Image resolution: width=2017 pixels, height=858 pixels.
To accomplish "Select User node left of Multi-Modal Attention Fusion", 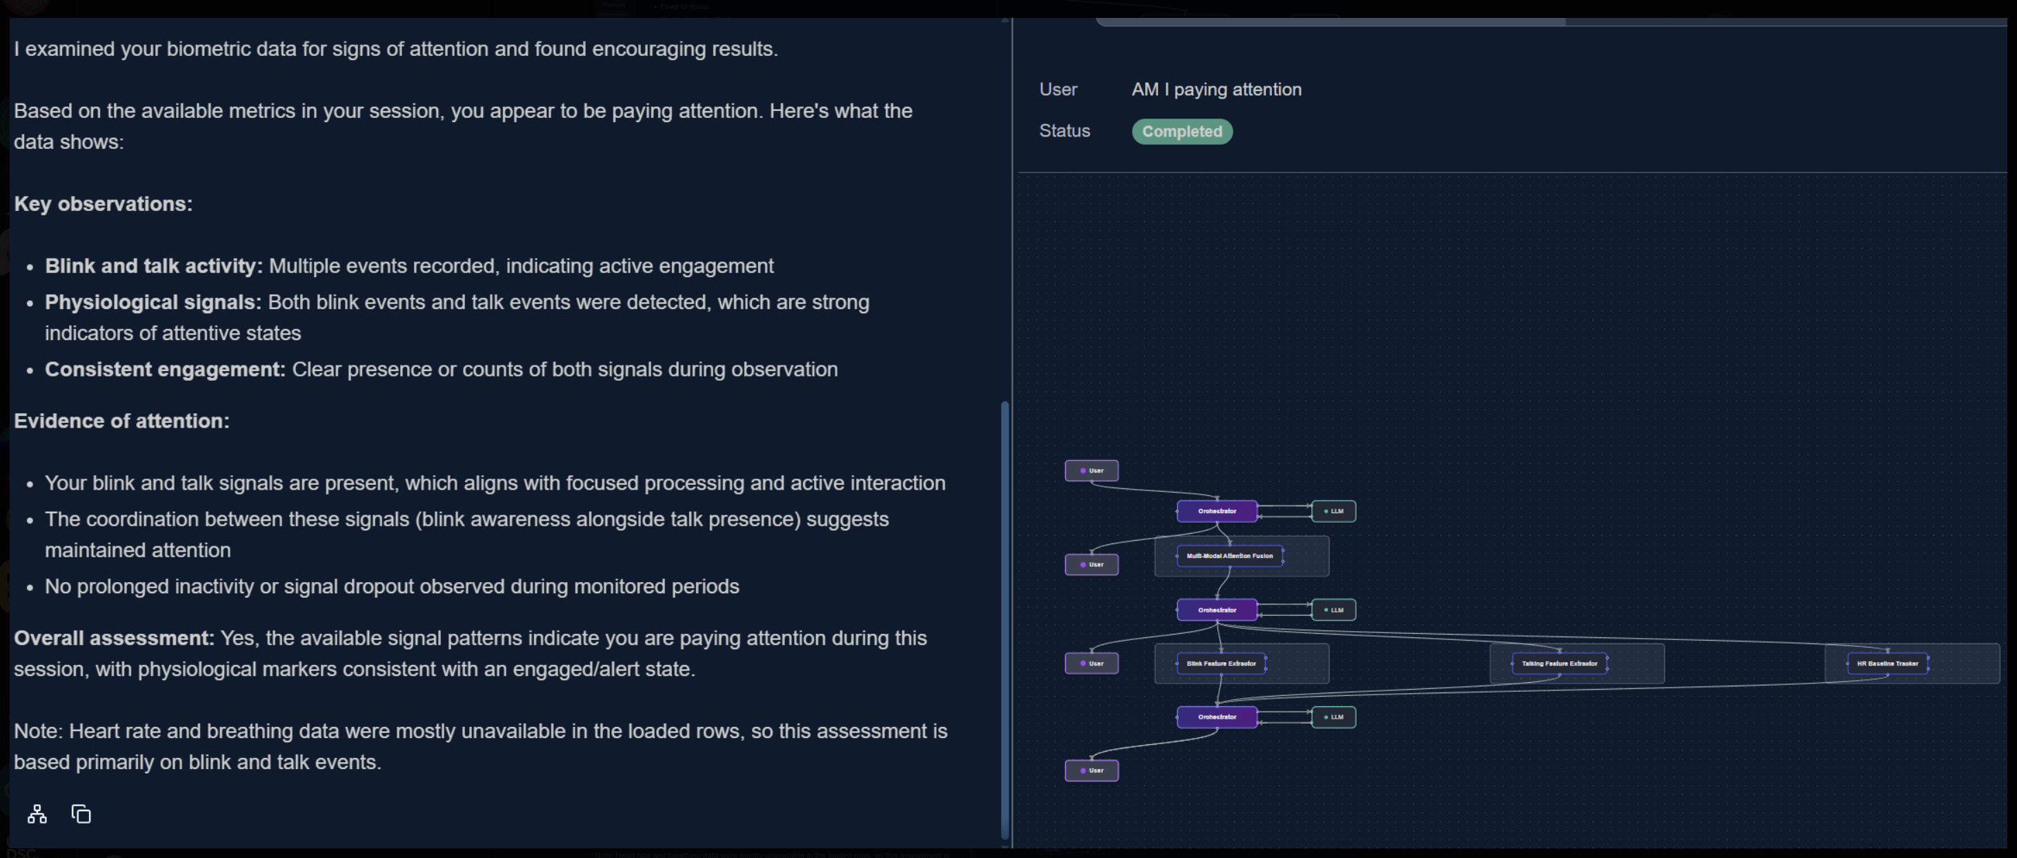I will click(x=1091, y=564).
